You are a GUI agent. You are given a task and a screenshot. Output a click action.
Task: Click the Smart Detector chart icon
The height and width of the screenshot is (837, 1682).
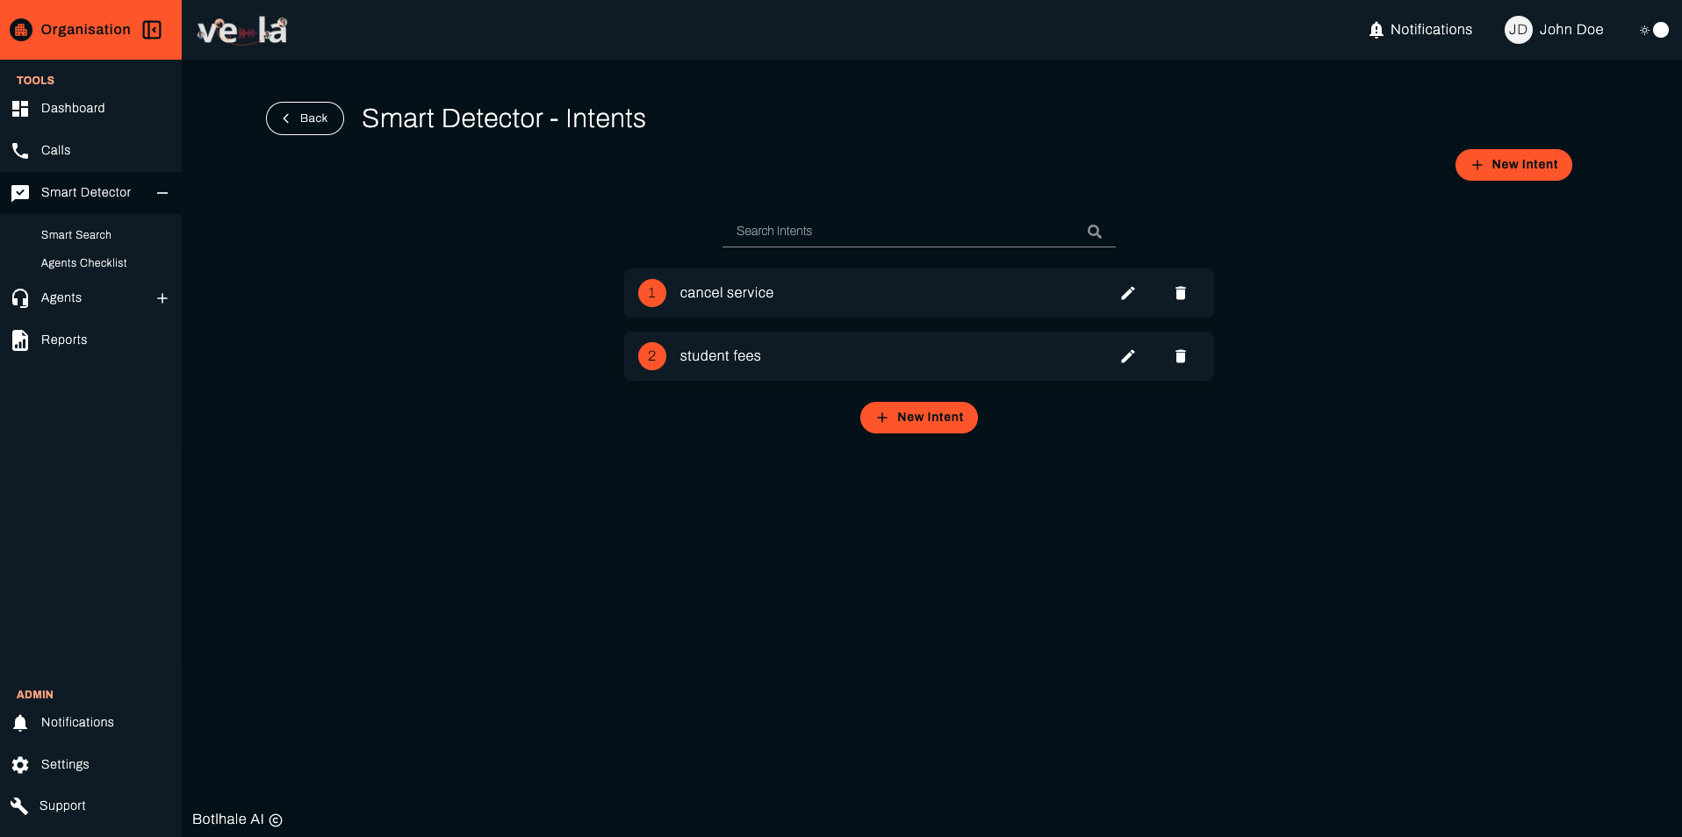click(20, 193)
